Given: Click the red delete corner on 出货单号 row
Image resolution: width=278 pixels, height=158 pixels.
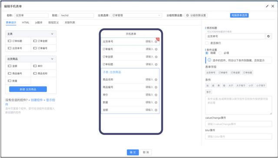Looking at the screenshot, I should [x=158, y=39].
